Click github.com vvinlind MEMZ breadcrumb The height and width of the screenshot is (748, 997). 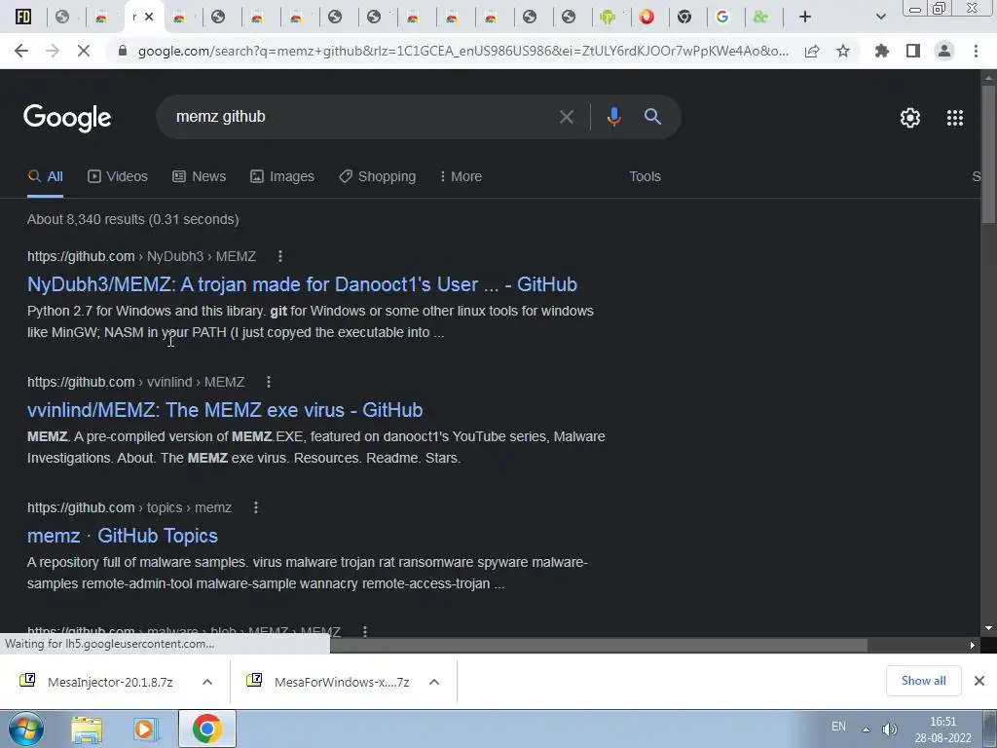tap(136, 382)
